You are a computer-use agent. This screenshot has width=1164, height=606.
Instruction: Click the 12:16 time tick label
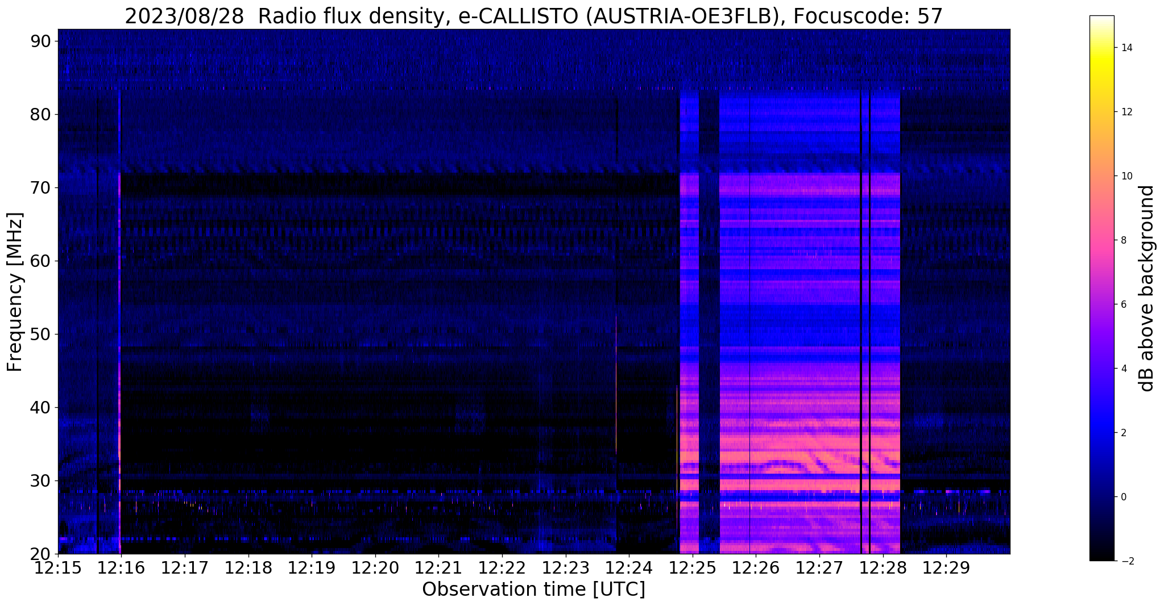(x=121, y=568)
